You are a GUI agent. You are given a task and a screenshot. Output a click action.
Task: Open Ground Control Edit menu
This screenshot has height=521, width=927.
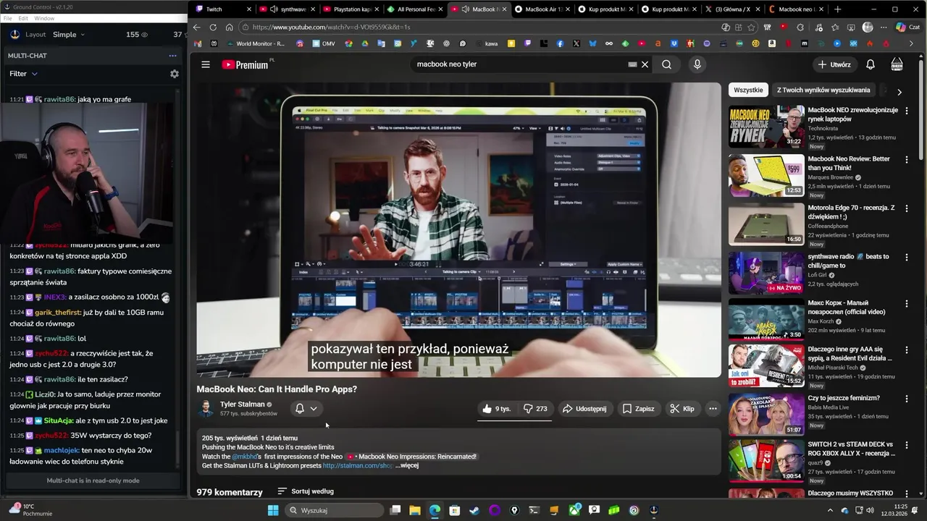pos(23,18)
